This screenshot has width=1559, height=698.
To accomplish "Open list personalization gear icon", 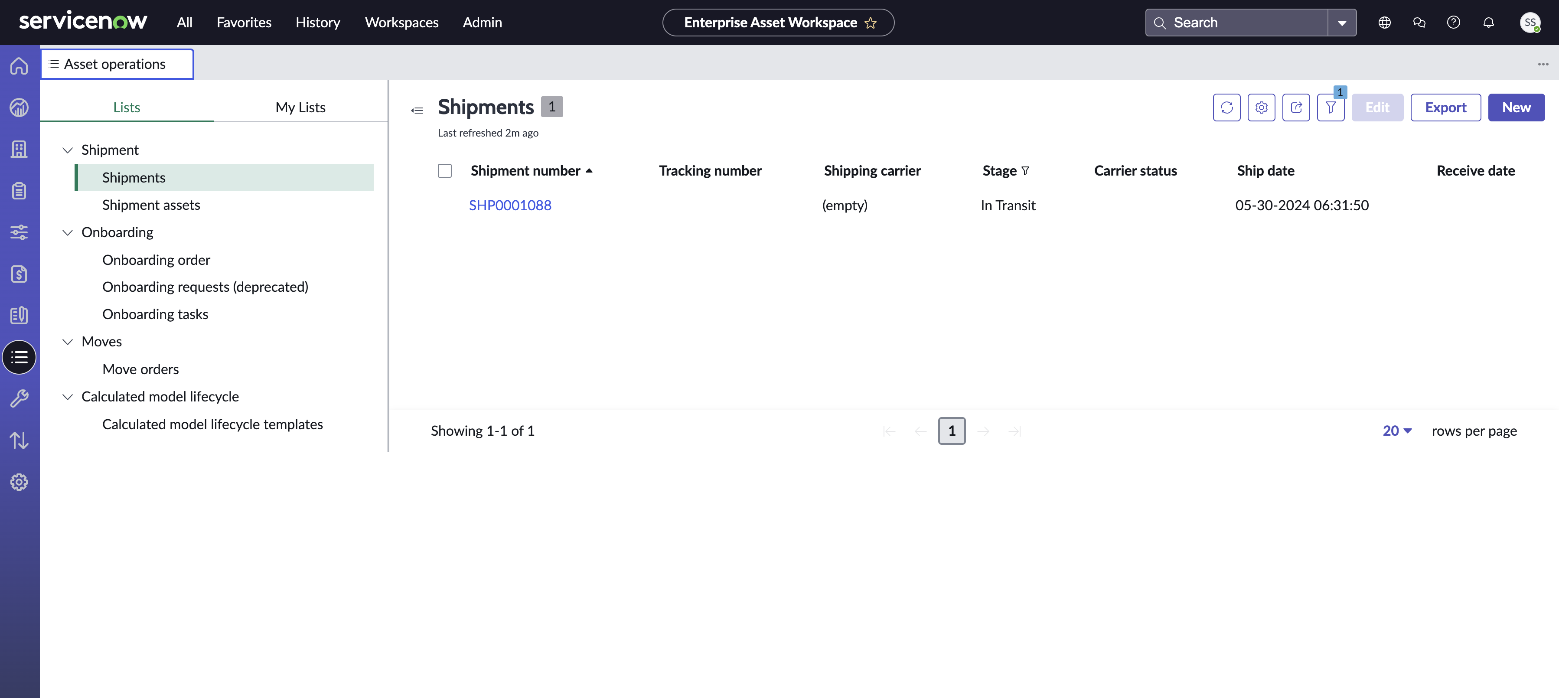I will tap(1261, 107).
